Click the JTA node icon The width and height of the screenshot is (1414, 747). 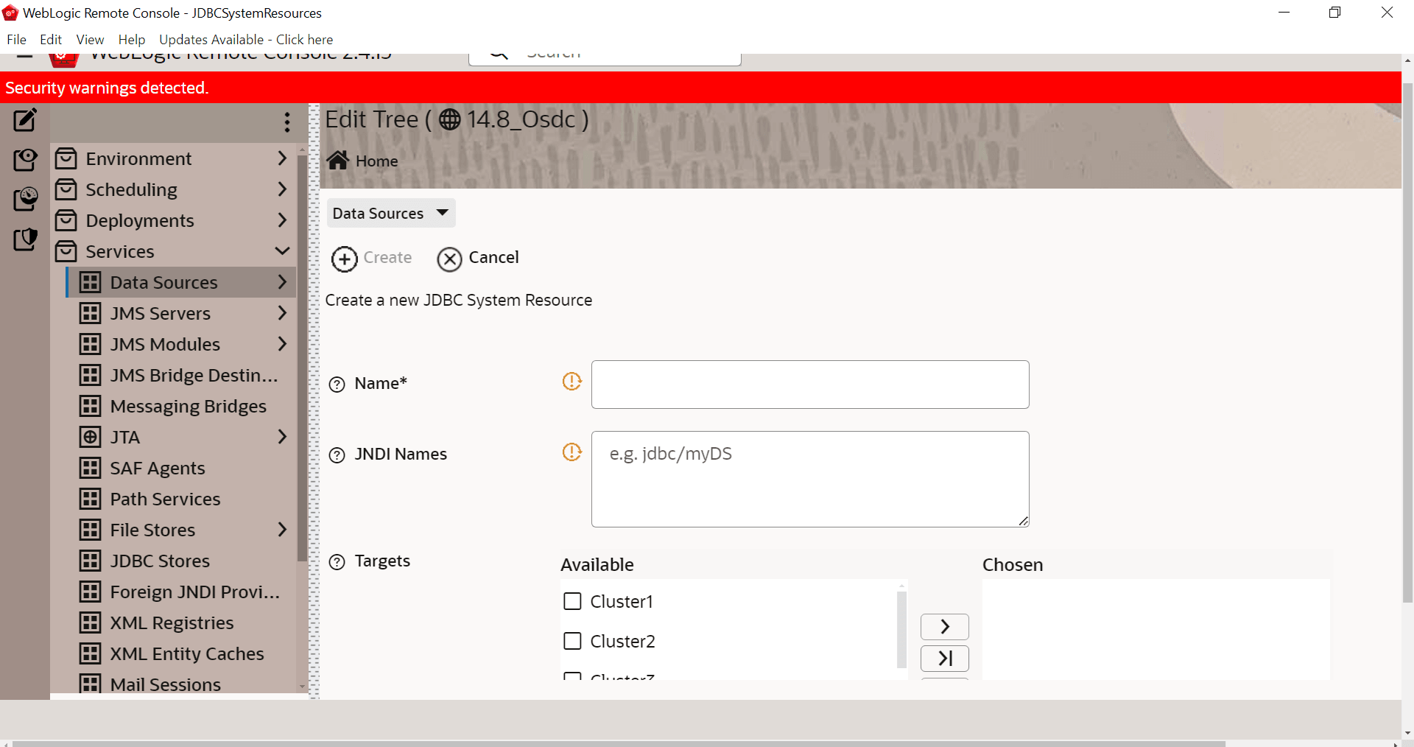(90, 437)
